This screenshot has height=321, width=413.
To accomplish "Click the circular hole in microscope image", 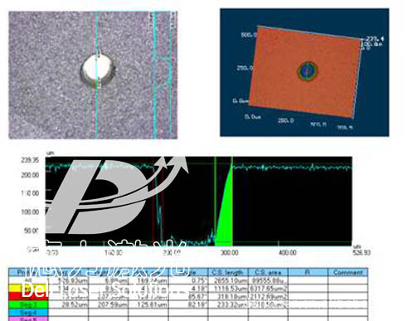I will tap(98, 70).
